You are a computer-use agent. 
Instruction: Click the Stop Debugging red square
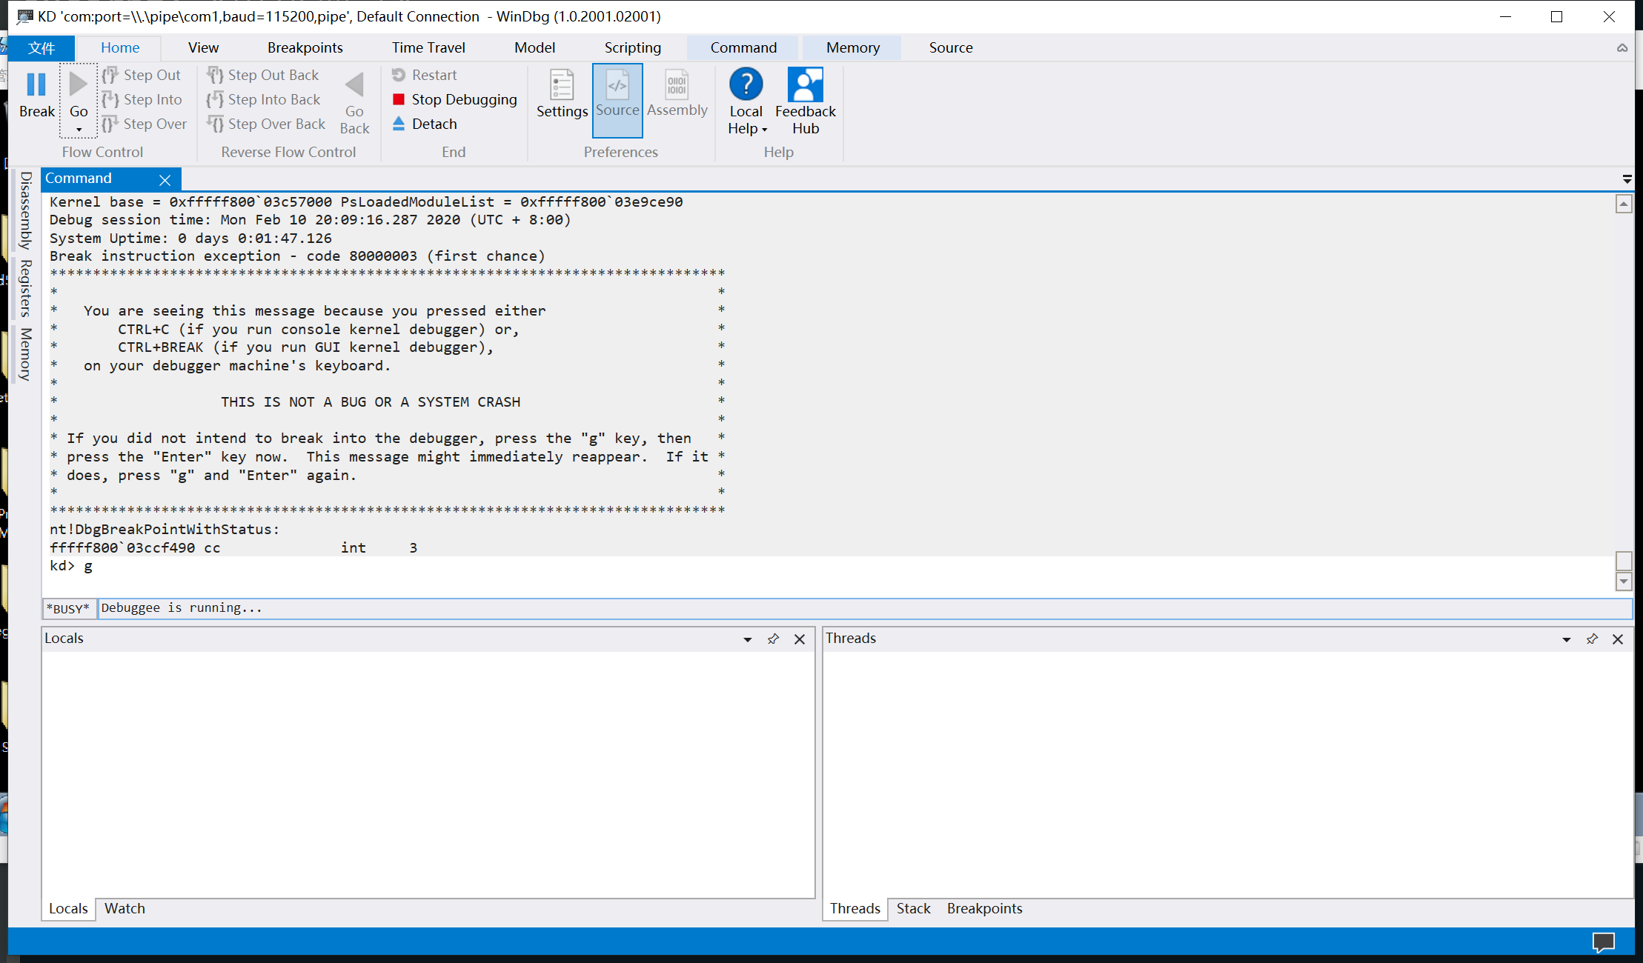coord(399,99)
